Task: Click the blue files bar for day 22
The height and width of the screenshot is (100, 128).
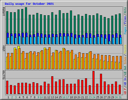Action: 86,35
